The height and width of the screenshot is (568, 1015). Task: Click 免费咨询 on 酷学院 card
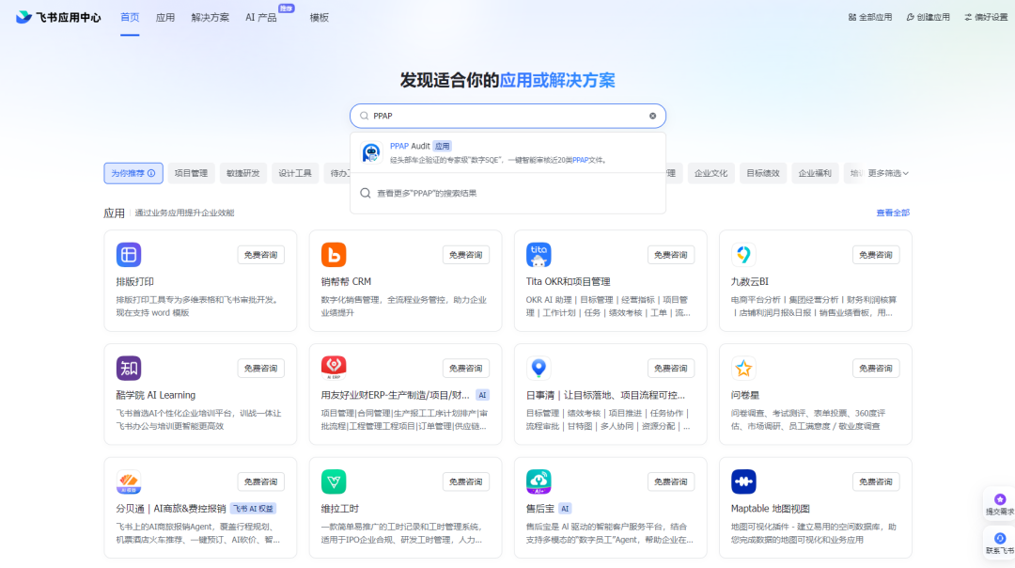pyautogui.click(x=261, y=368)
